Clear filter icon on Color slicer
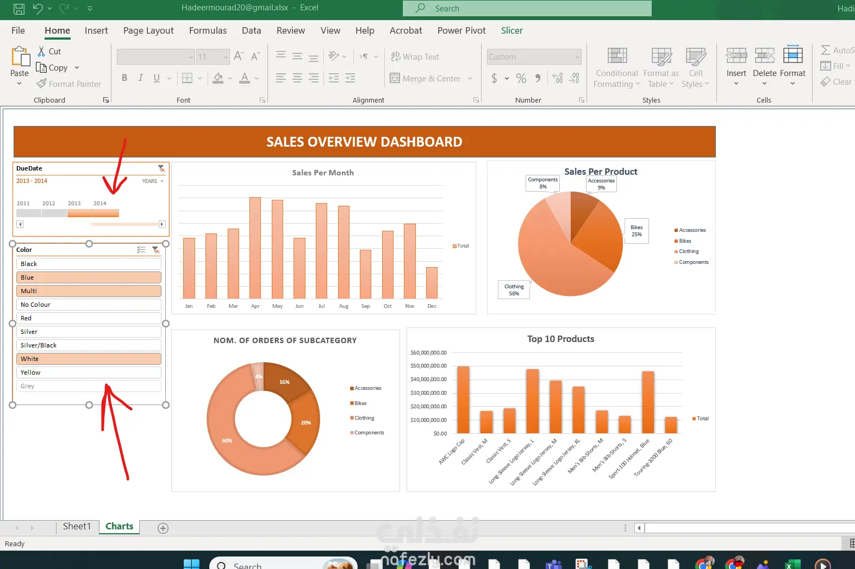The width and height of the screenshot is (855, 569). (155, 250)
